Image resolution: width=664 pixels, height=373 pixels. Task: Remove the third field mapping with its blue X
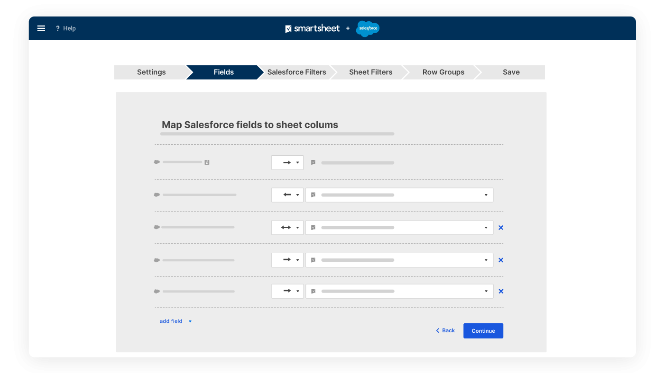click(501, 228)
